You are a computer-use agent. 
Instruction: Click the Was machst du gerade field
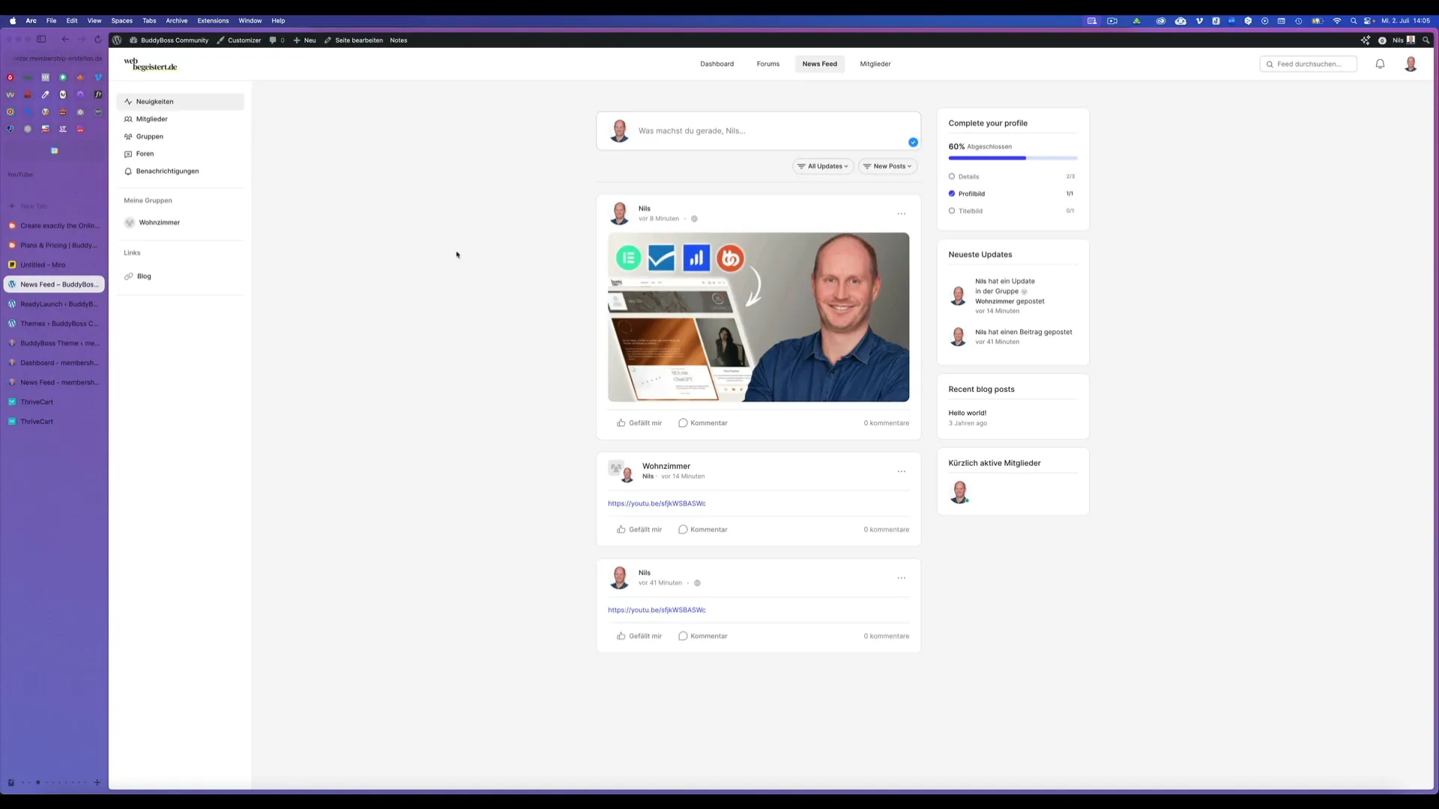[x=758, y=131]
